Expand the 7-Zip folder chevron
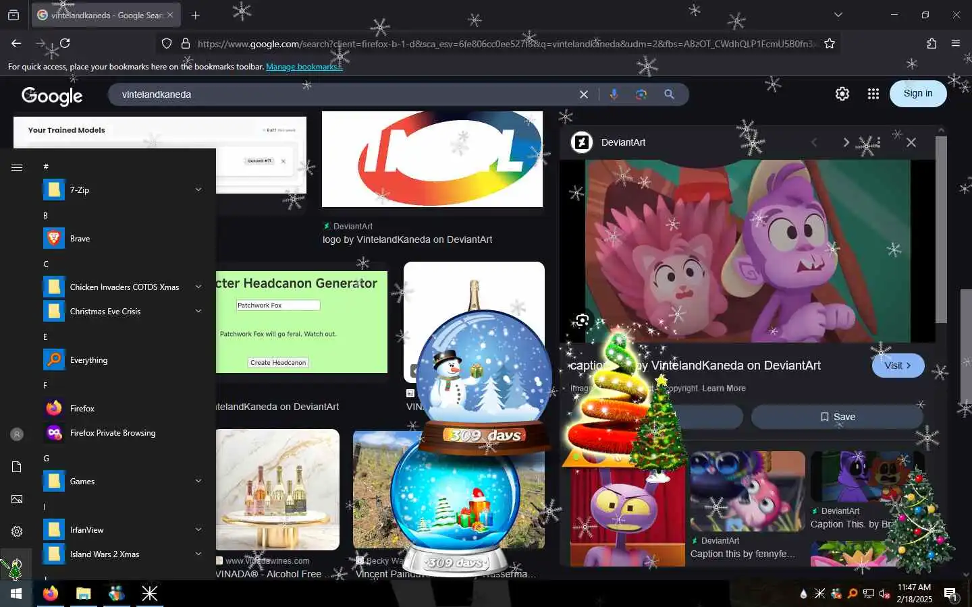This screenshot has height=607, width=972. [x=198, y=190]
